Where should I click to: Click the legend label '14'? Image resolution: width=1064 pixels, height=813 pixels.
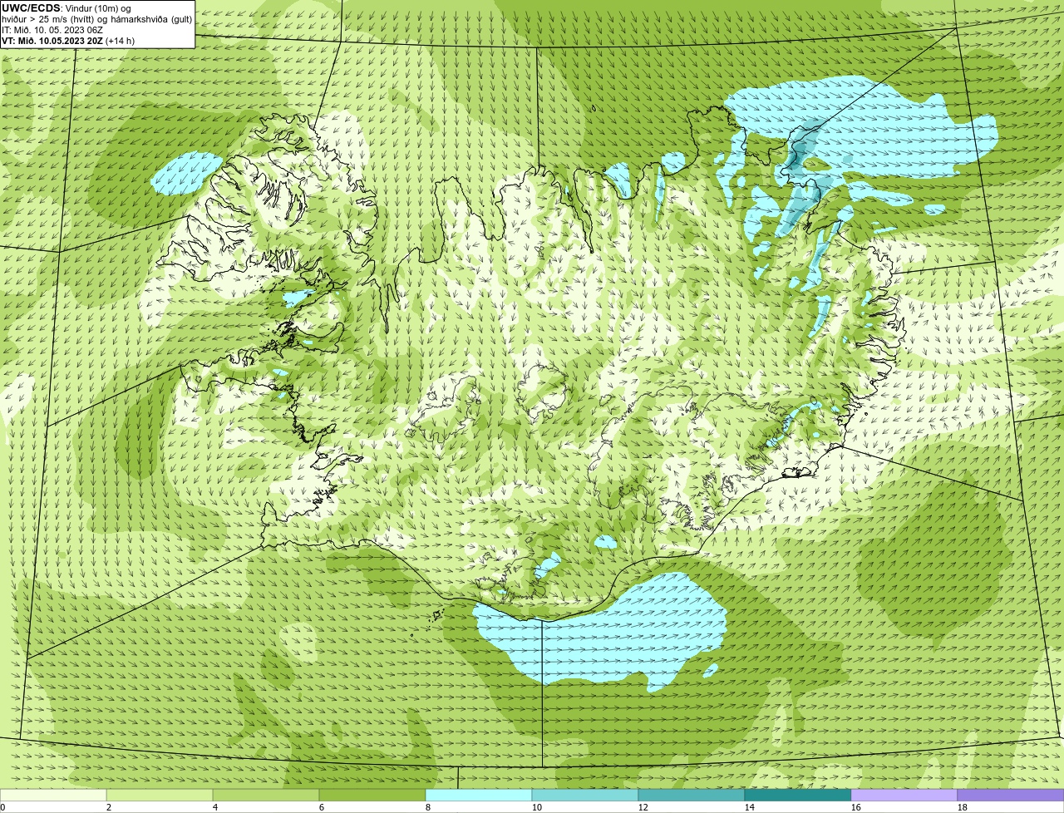[x=750, y=807]
